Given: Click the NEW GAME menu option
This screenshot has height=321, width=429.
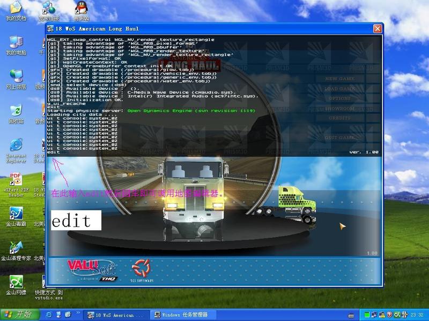Looking at the screenshot, I should coord(339,79).
